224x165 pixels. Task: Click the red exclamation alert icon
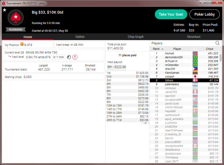(75, 57)
